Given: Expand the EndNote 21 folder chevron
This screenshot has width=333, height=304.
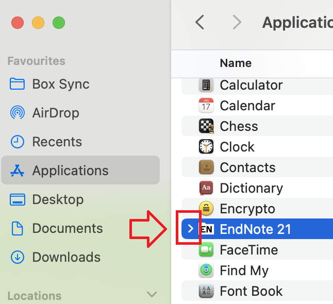Looking at the screenshot, I should click(x=190, y=229).
